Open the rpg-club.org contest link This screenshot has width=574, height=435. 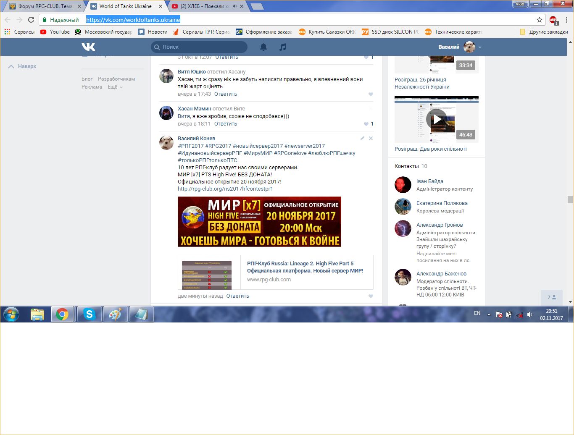[x=225, y=189]
